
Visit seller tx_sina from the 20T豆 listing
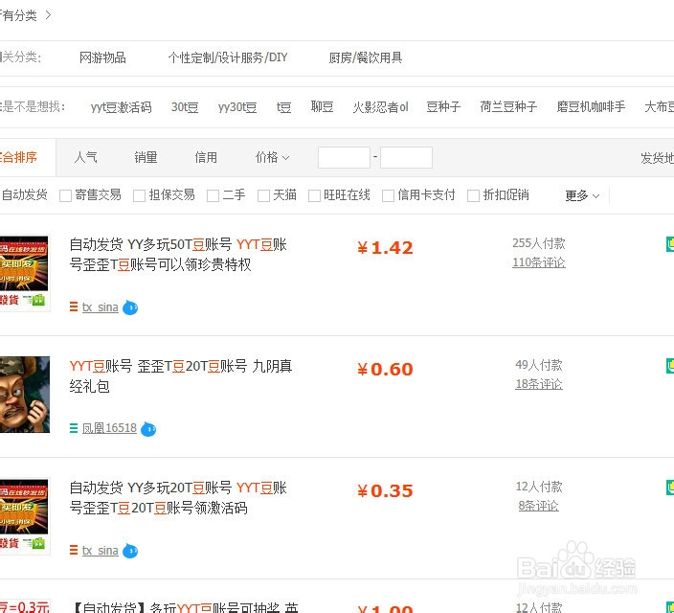[x=101, y=551]
